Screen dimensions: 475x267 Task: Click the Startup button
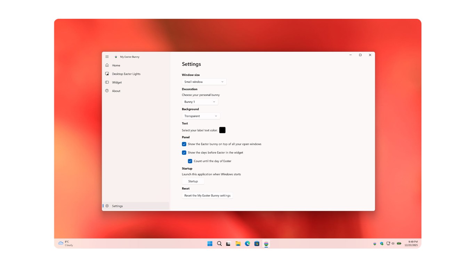(193, 181)
